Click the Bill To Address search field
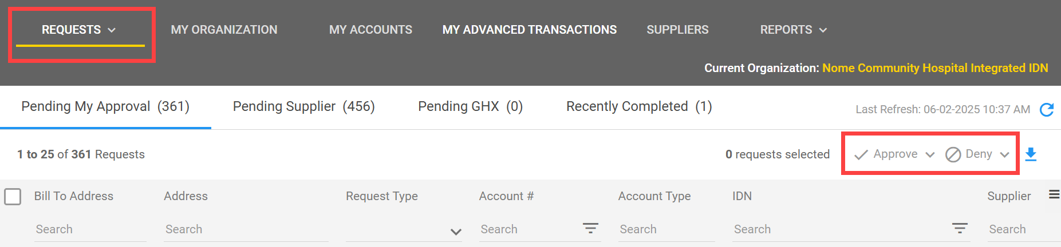The image size is (1061, 247). 90,229
